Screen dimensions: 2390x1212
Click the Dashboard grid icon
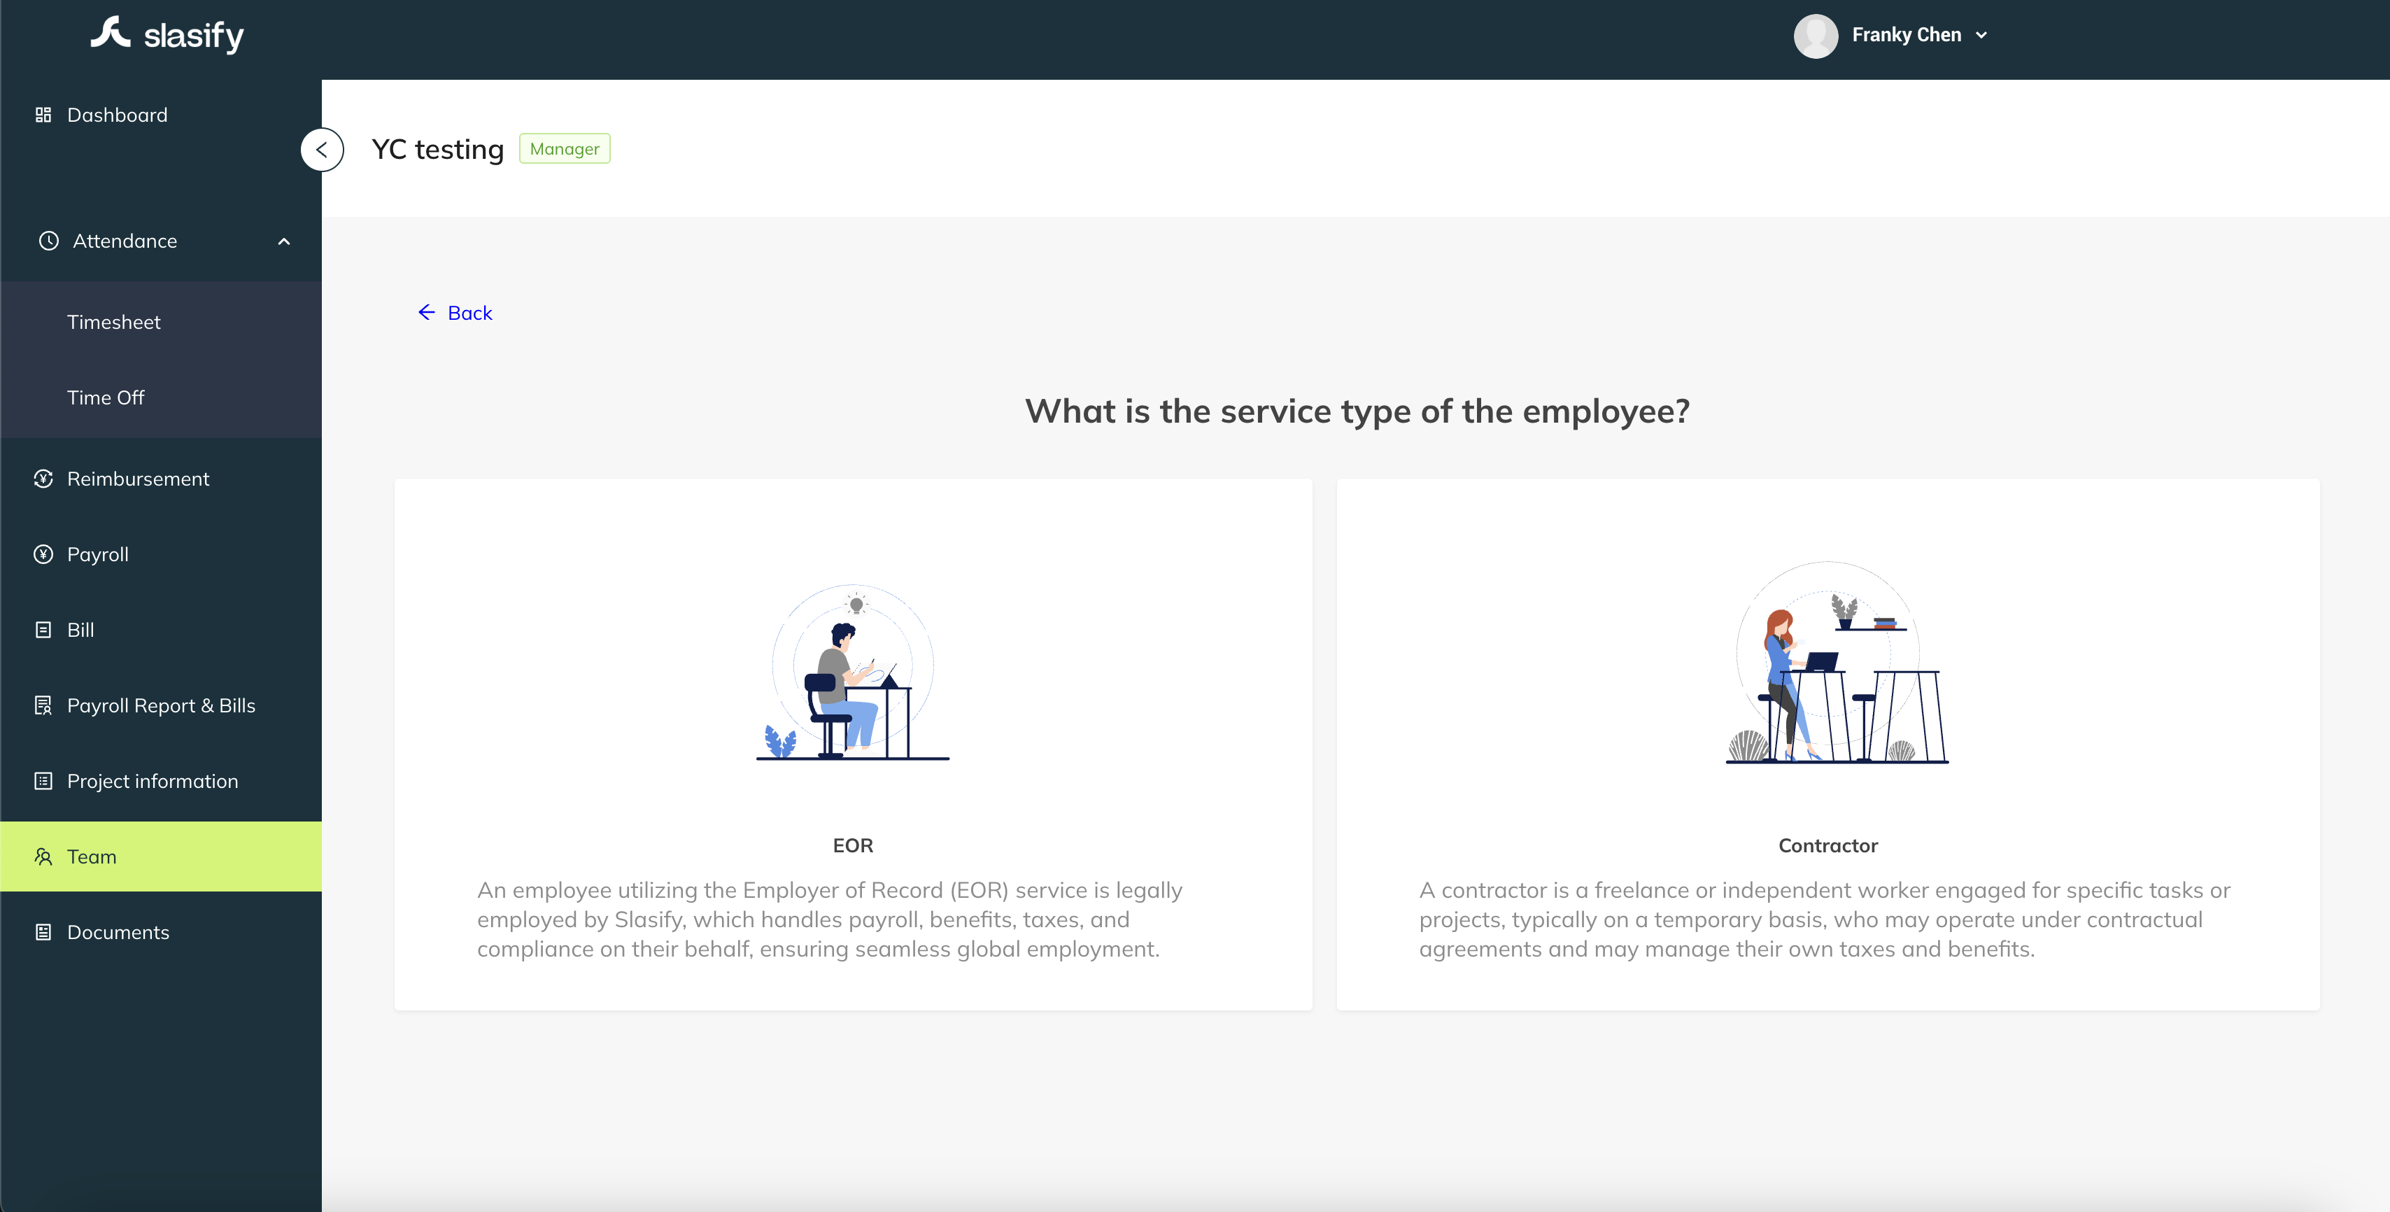(43, 114)
